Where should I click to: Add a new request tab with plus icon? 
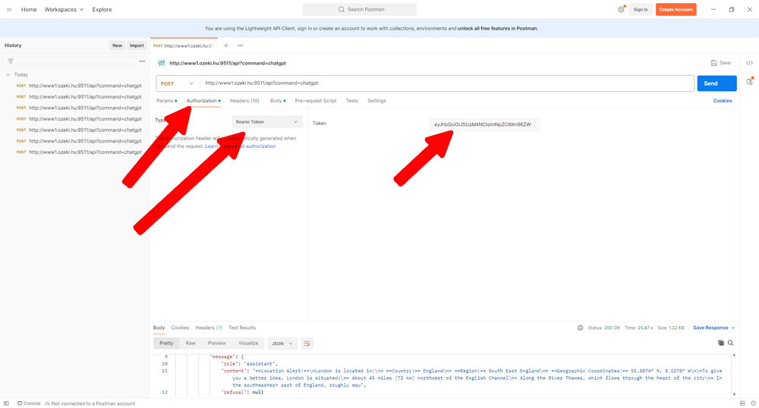click(x=226, y=46)
